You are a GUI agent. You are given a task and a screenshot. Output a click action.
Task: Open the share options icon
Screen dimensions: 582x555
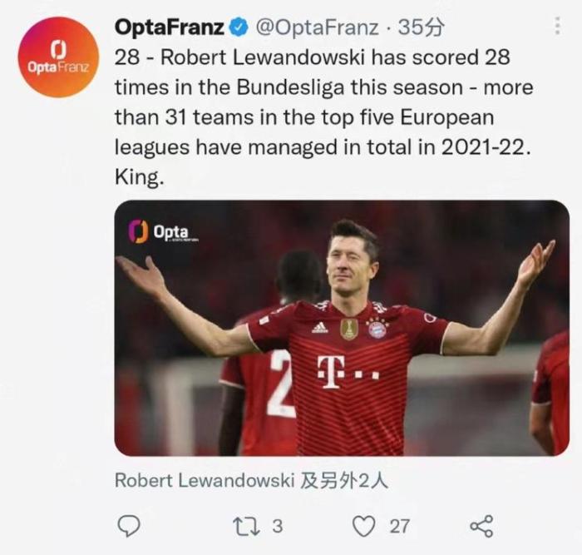click(x=481, y=526)
